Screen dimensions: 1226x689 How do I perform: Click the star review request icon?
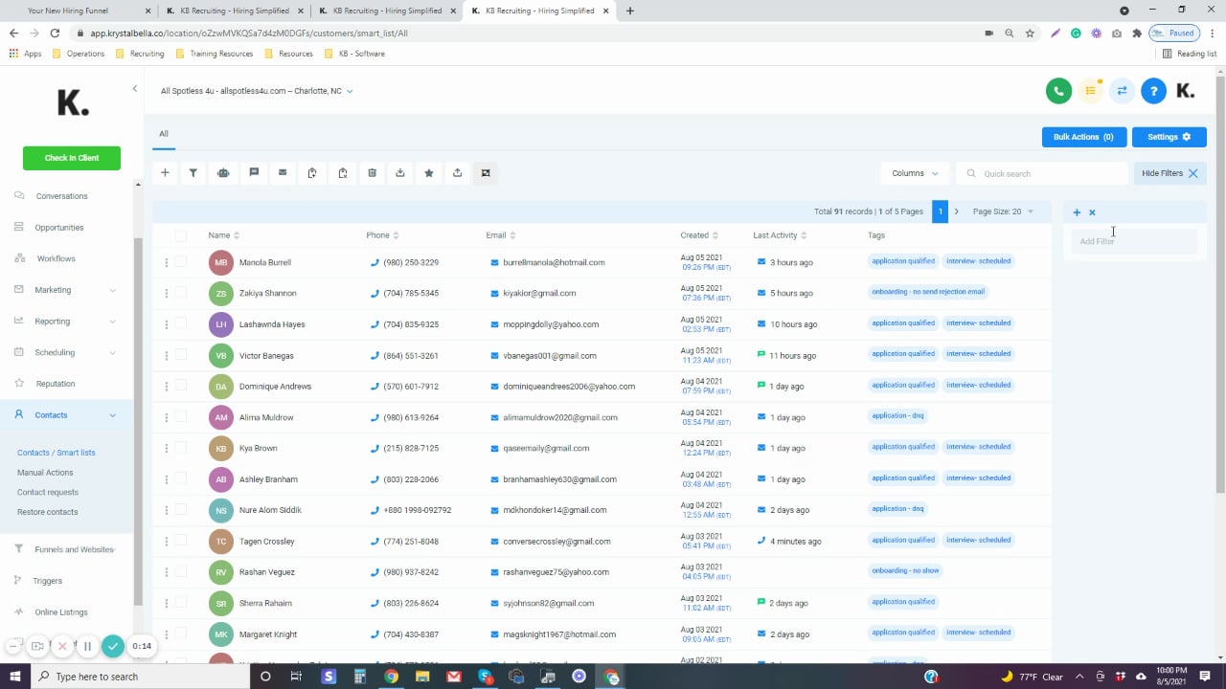pyautogui.click(x=429, y=173)
